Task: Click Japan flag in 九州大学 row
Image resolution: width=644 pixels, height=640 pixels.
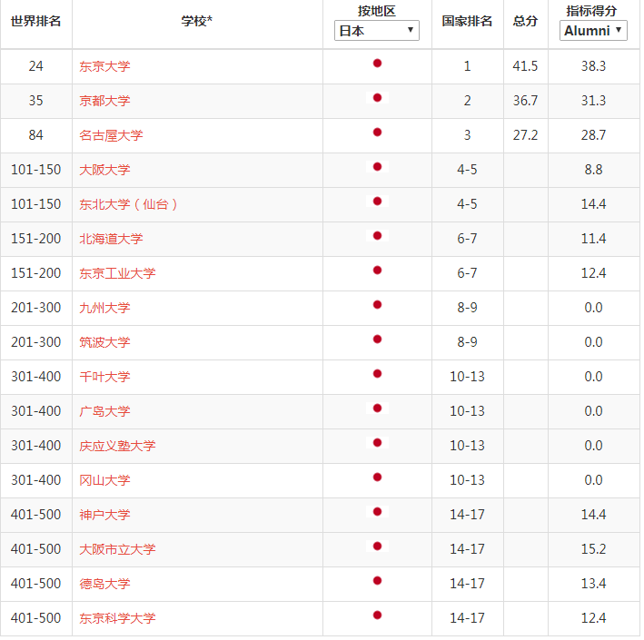Action: point(377,305)
